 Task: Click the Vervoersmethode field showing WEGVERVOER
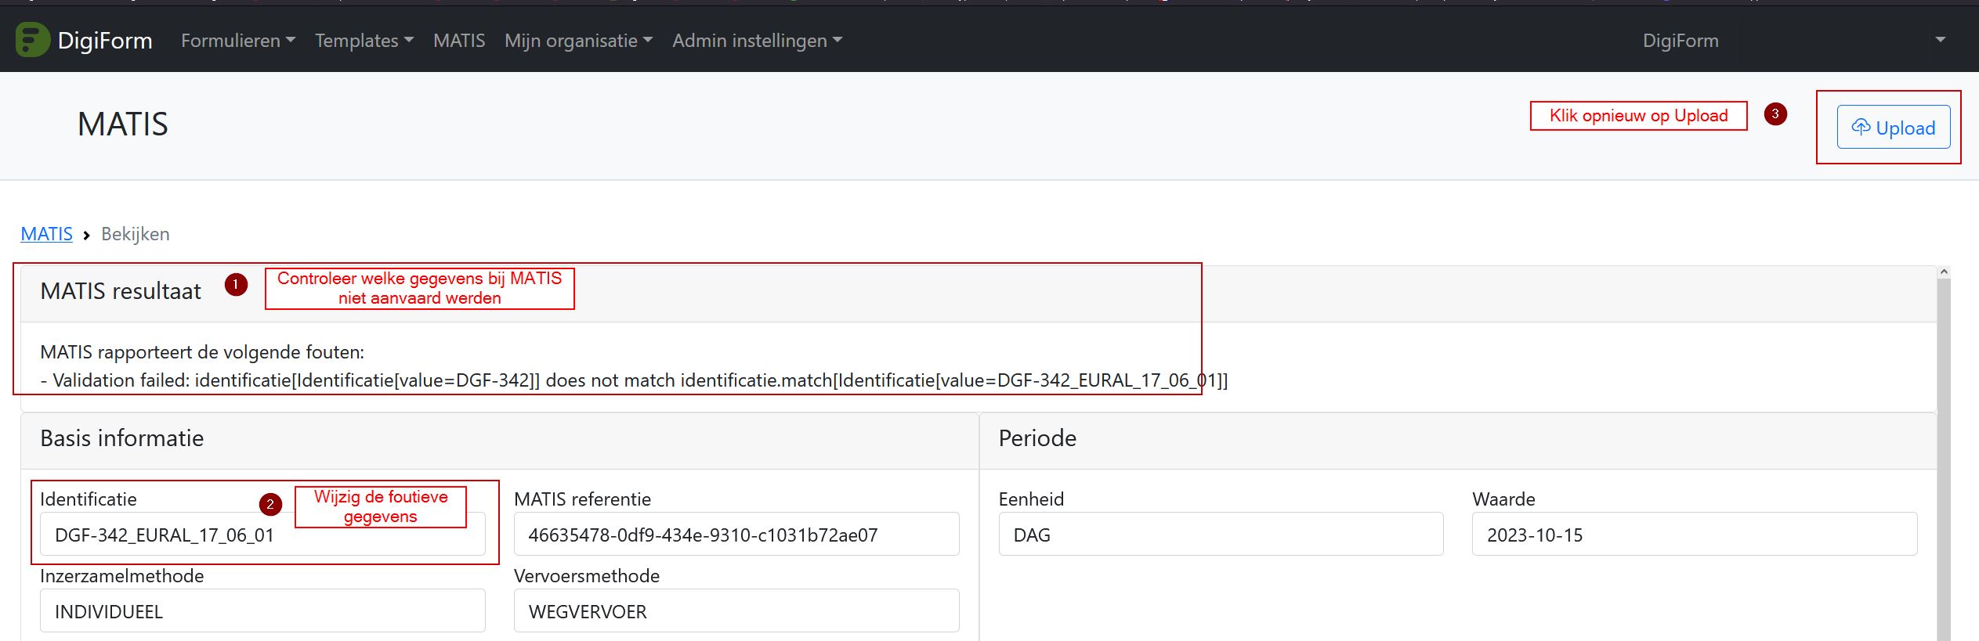(736, 611)
